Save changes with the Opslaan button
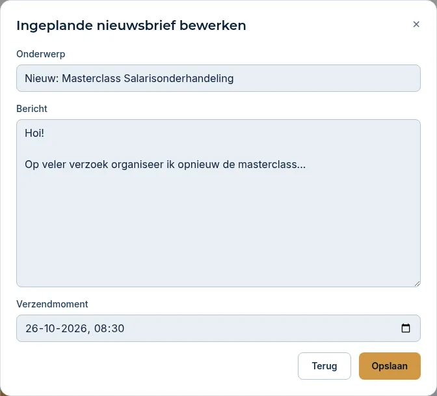Viewport: 437px width, 396px height. point(390,366)
